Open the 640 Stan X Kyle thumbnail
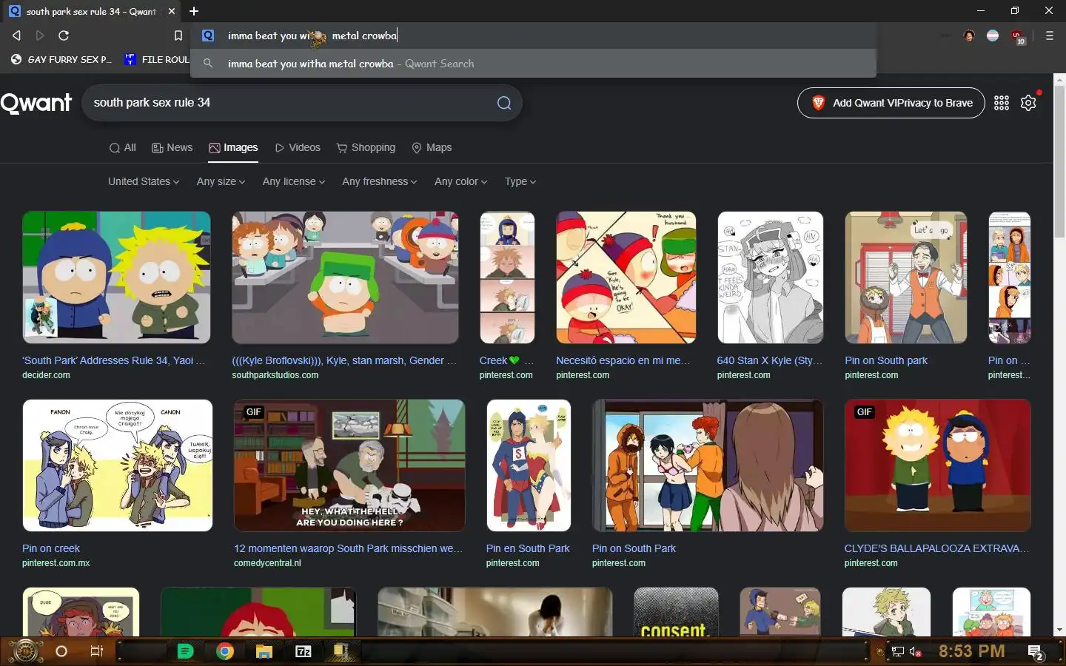The width and height of the screenshot is (1066, 666). pyautogui.click(x=770, y=277)
